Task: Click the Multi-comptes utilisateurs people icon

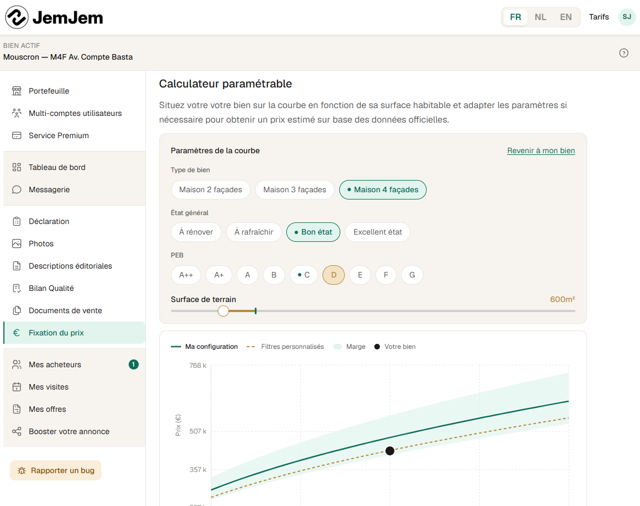Action: tap(17, 113)
